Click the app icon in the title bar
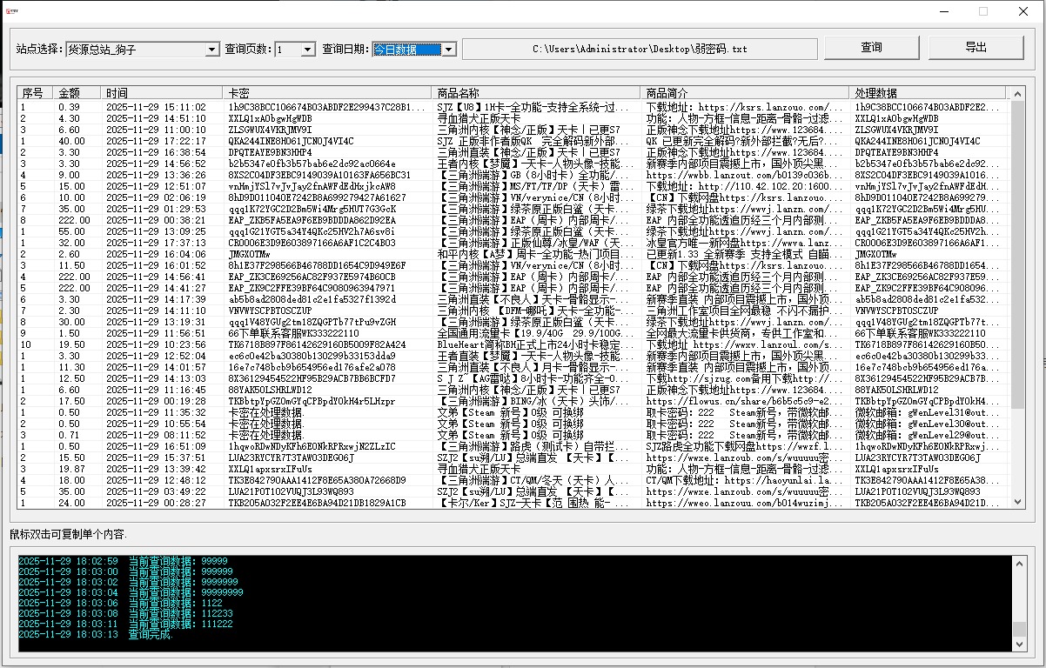This screenshot has height=668, width=1046. coord(12,10)
